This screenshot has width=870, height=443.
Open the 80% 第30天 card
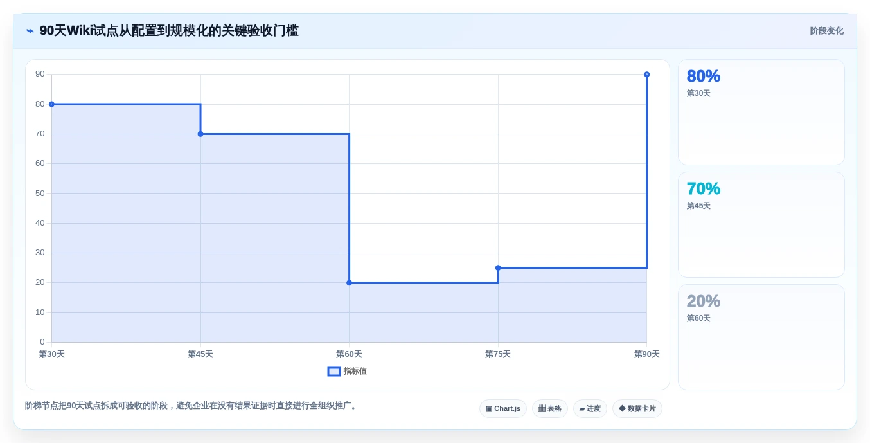click(x=761, y=113)
